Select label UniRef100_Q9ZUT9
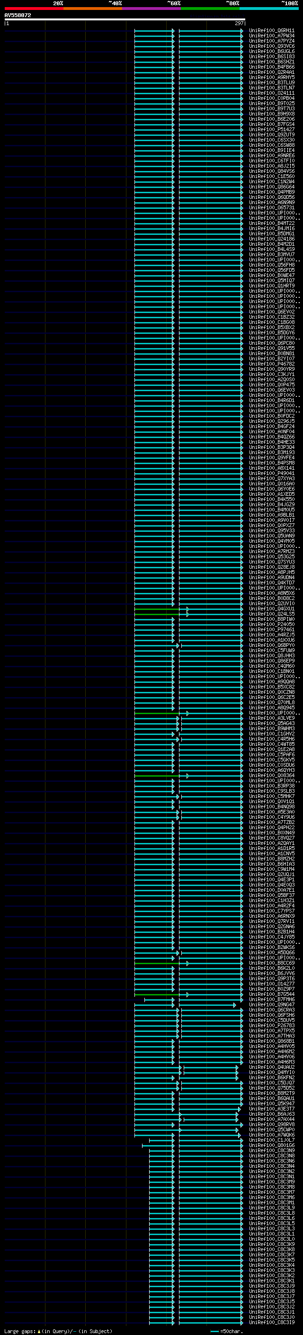The height and width of the screenshot is (1335, 303). click(272, 135)
